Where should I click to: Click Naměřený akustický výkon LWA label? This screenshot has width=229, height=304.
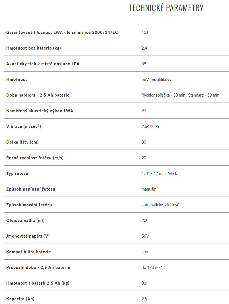[40, 111]
